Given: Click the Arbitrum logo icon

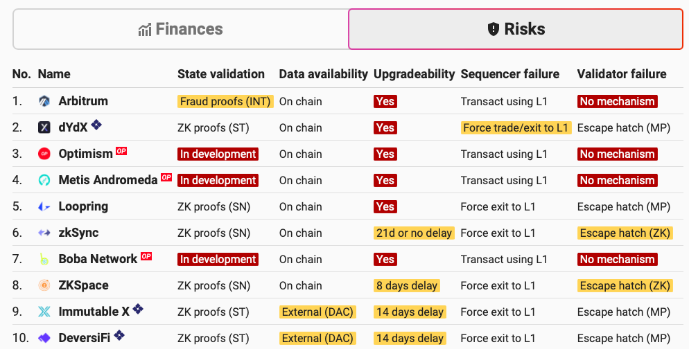Looking at the screenshot, I should tap(44, 102).
